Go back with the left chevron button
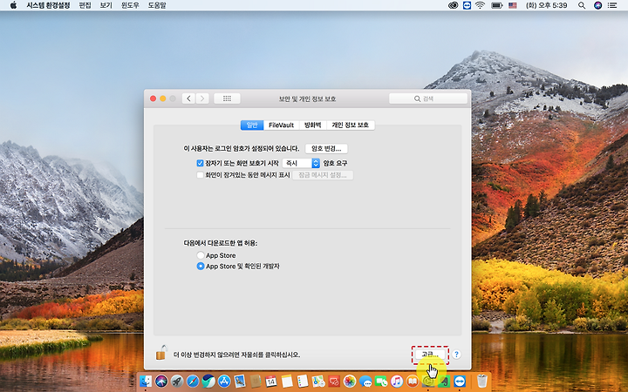This screenshot has width=628, height=392. point(188,98)
